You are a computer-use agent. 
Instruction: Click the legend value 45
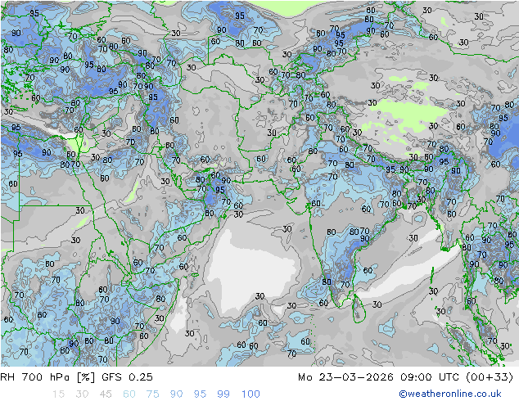coord(106,394)
